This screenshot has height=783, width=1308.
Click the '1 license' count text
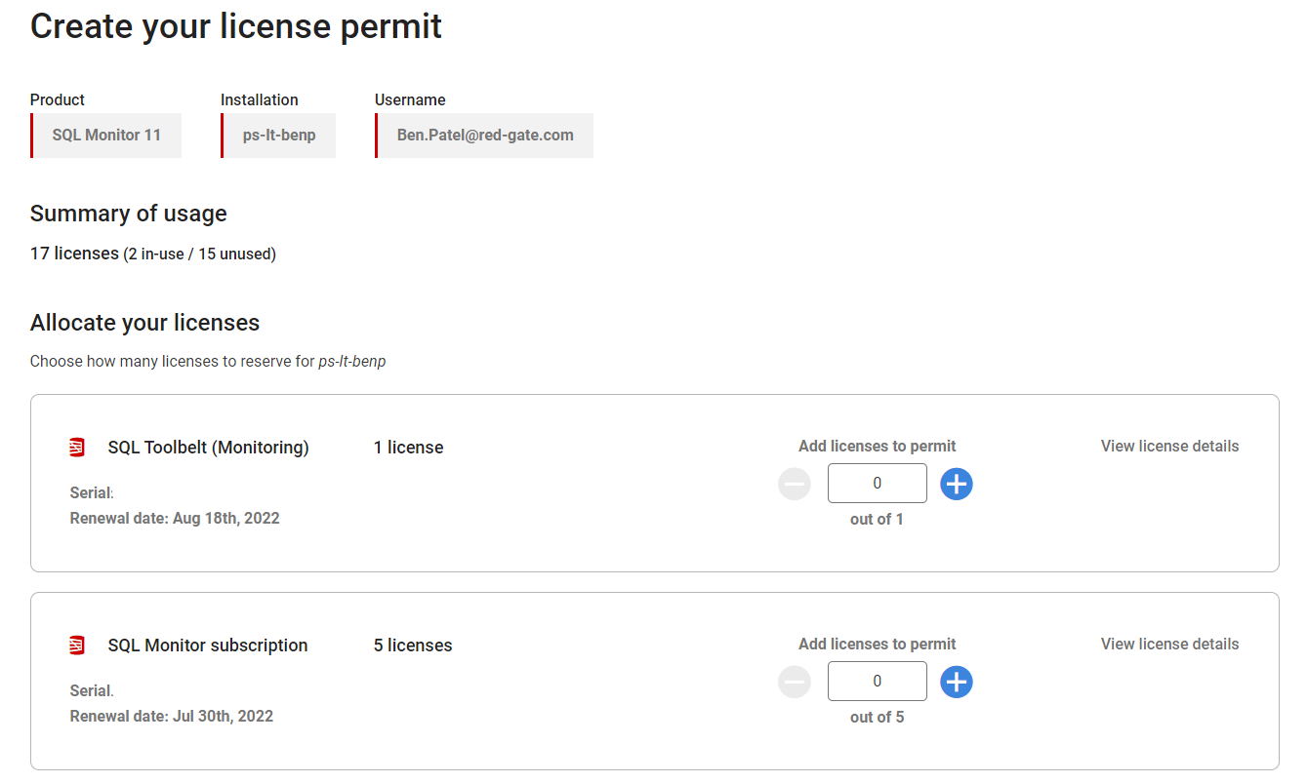coord(409,448)
